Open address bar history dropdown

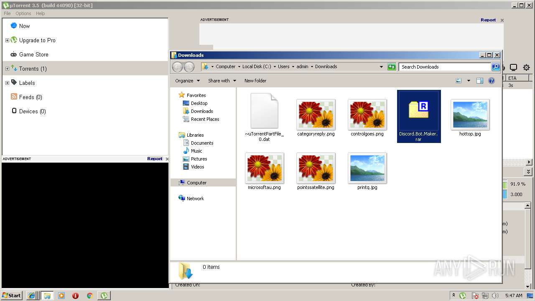(381, 67)
